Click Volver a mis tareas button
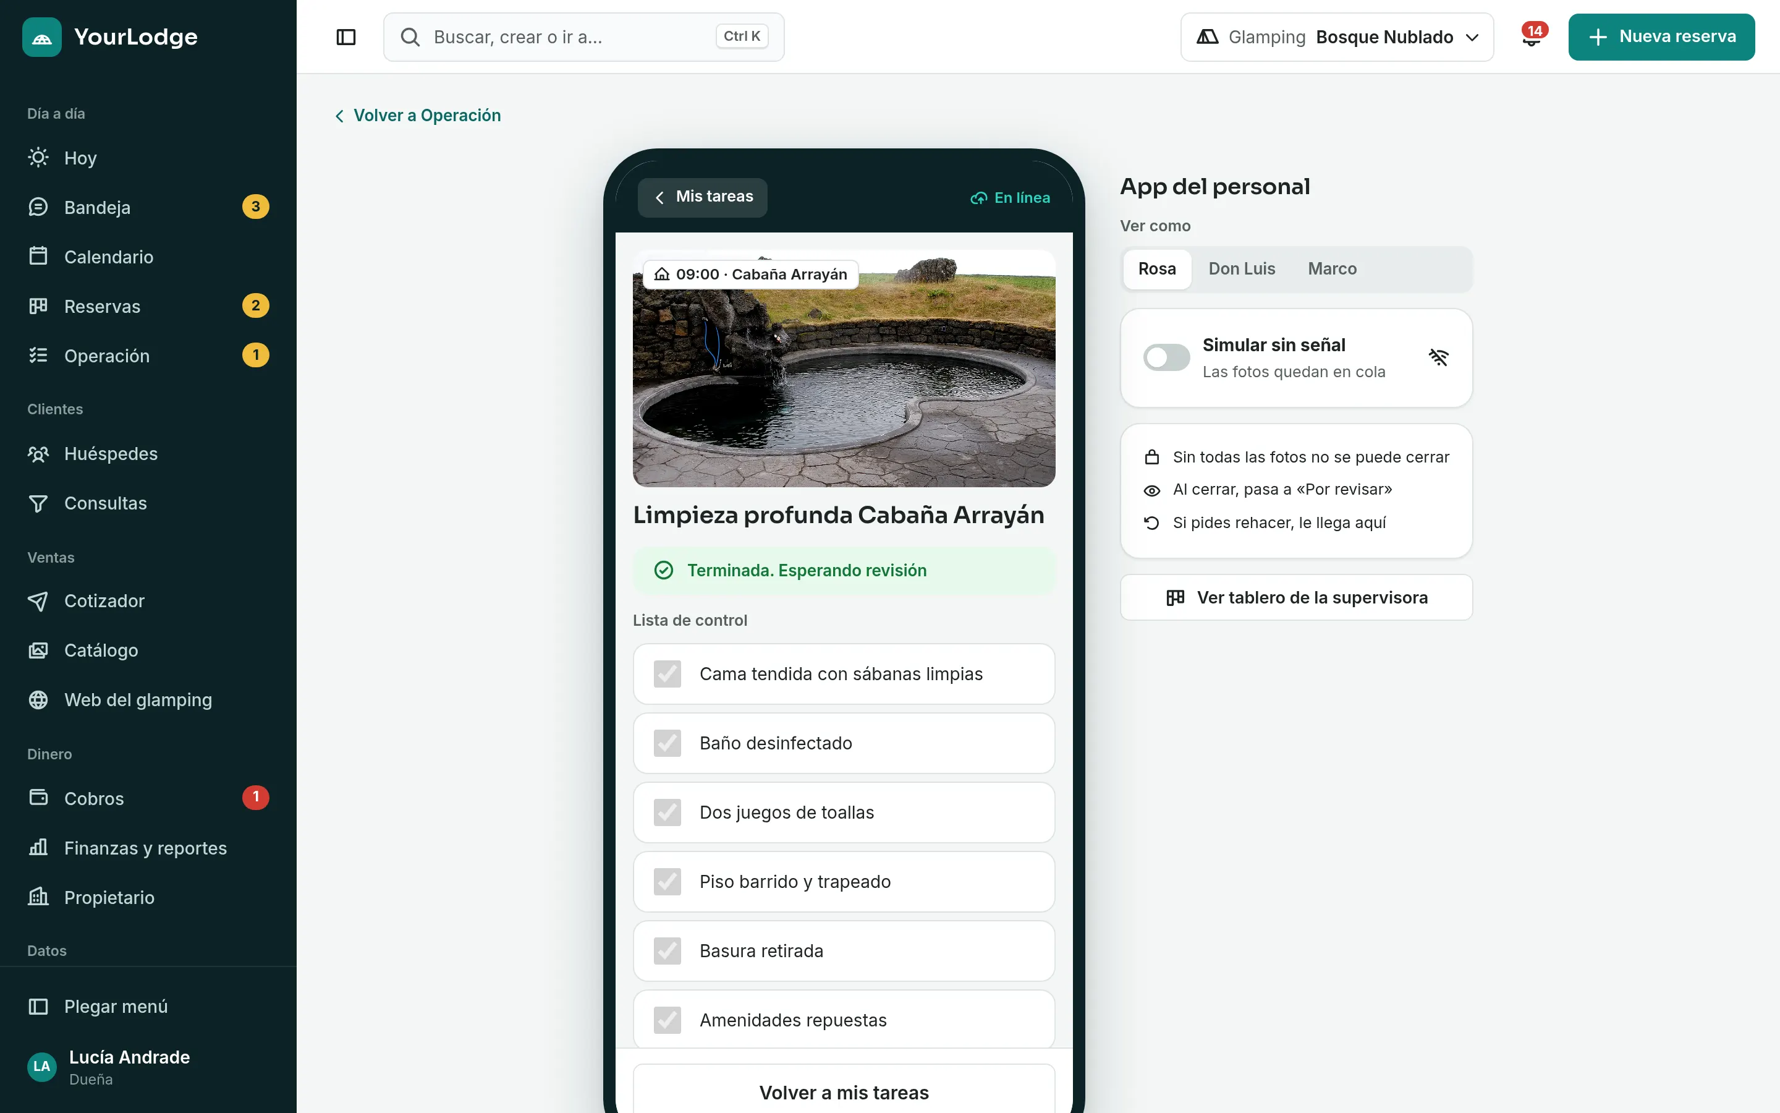1780x1113 pixels. 844,1090
